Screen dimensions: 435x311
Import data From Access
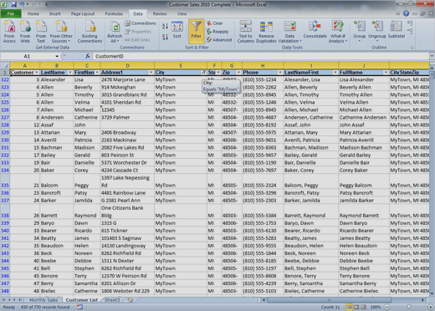(x=9, y=32)
